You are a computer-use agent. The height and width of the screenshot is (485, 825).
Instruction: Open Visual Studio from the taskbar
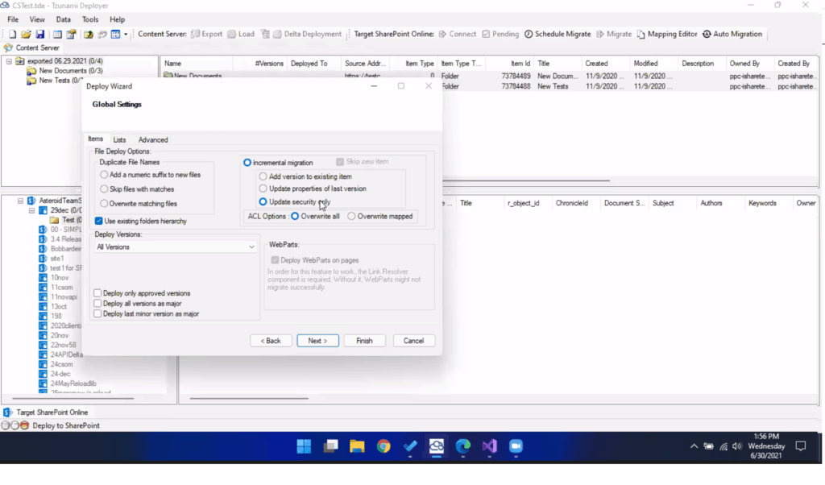[489, 446]
